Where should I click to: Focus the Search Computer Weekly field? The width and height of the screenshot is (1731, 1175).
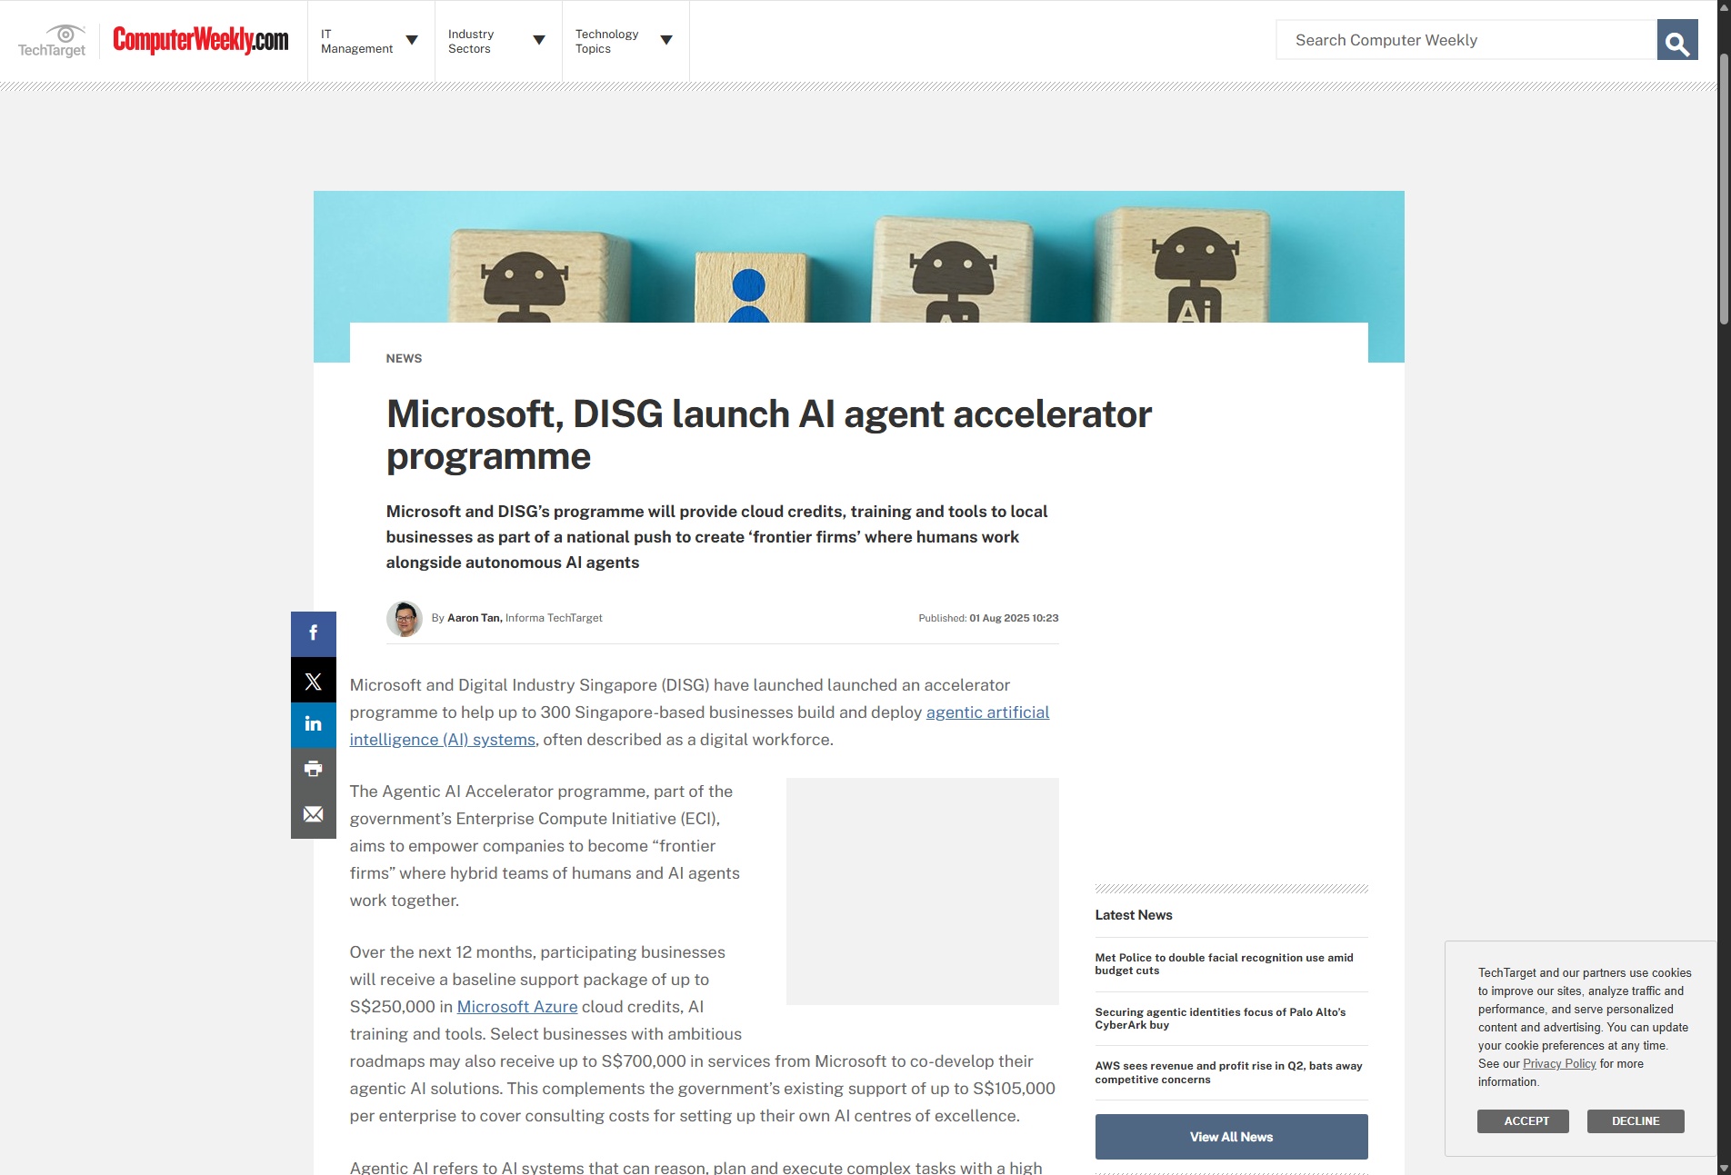click(1466, 40)
